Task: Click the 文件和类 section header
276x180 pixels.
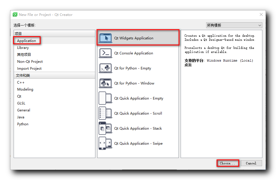Action: tap(55, 76)
